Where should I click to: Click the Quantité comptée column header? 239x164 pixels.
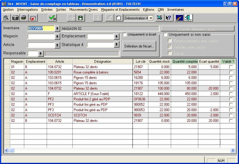185,62
